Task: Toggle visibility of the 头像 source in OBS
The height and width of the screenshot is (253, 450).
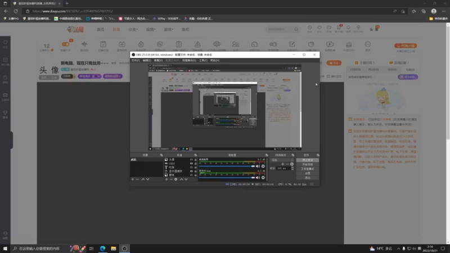Action: coord(191,160)
